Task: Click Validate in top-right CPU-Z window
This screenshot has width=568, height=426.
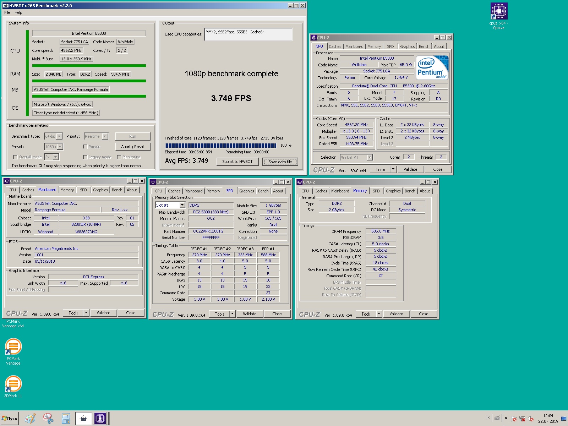Action: click(x=410, y=169)
